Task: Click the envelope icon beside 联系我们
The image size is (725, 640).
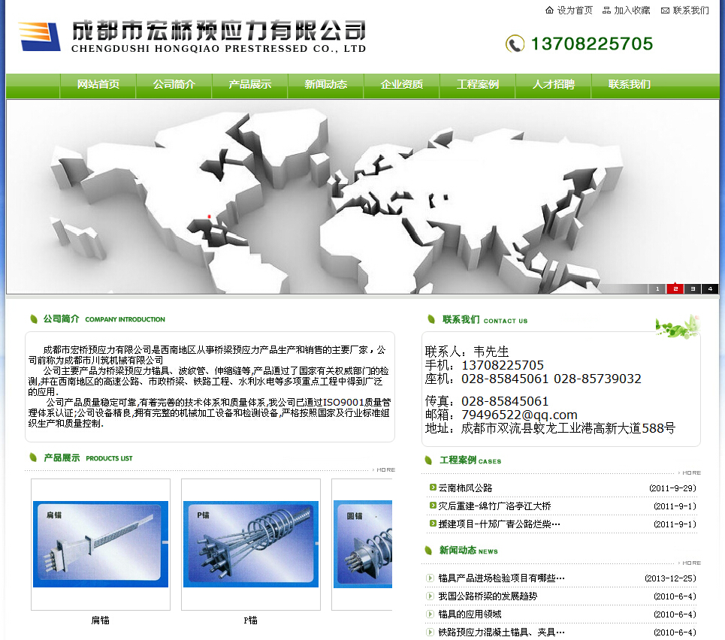Action: [x=665, y=11]
